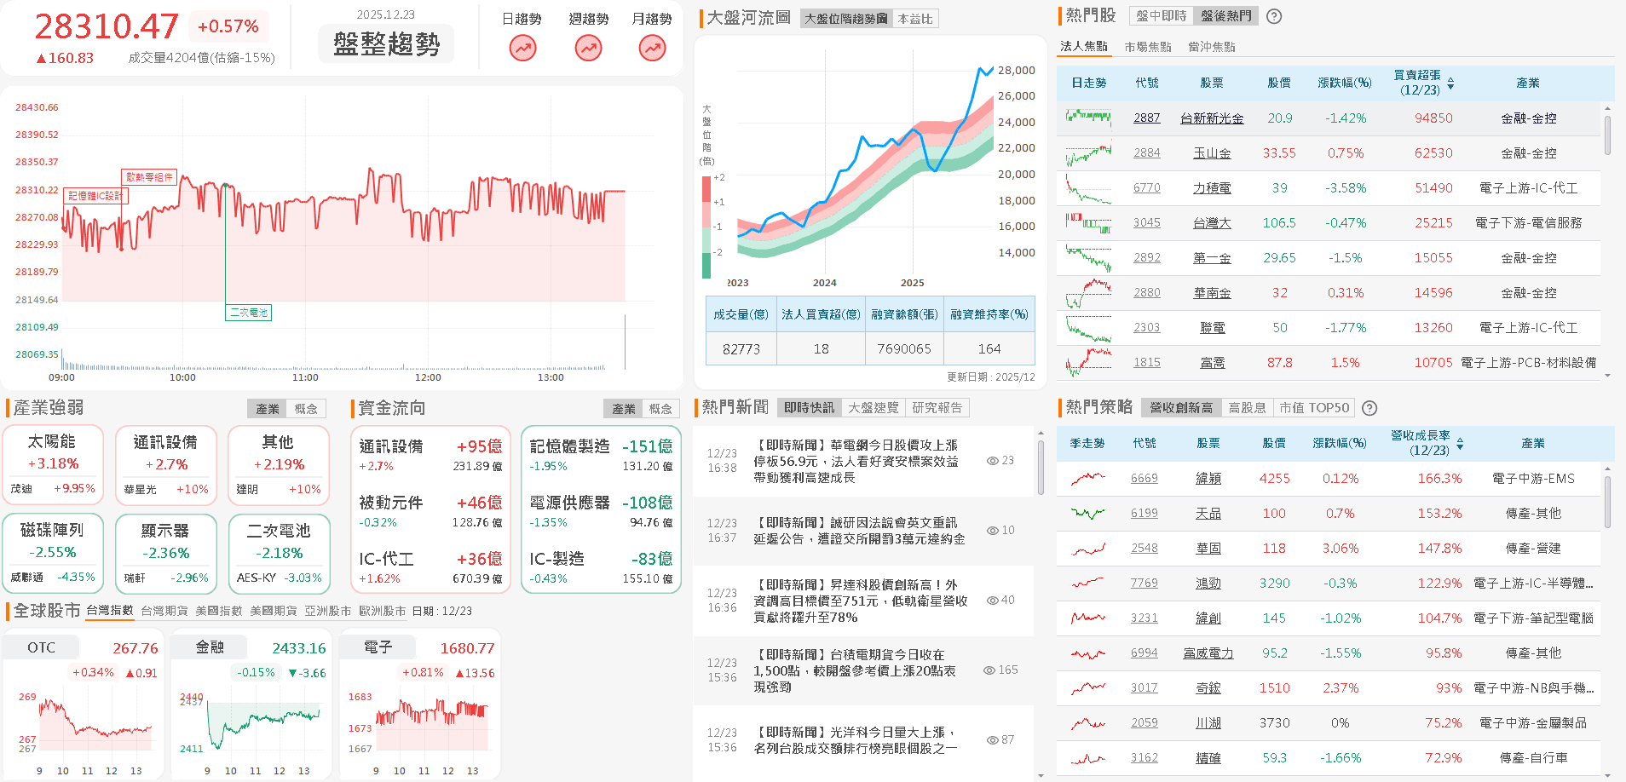Image resolution: width=1626 pixels, height=782 pixels.
Task: Open the help icon beside 盤後熱門
Action: [1273, 15]
